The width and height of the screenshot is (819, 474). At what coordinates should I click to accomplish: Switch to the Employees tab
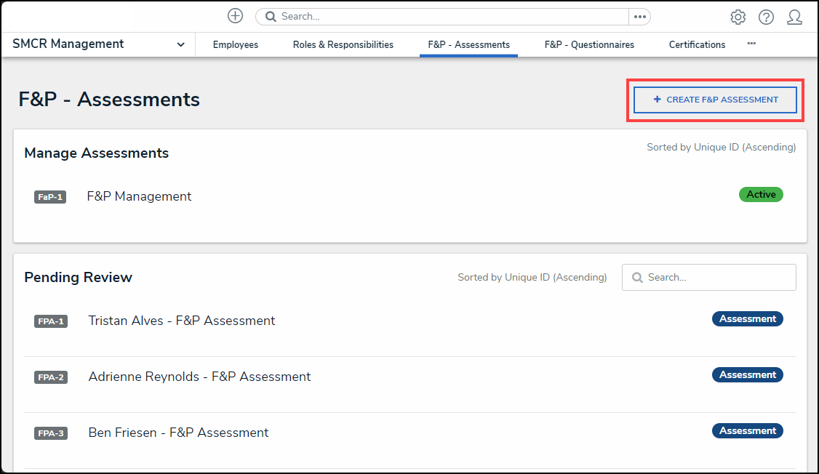235,44
